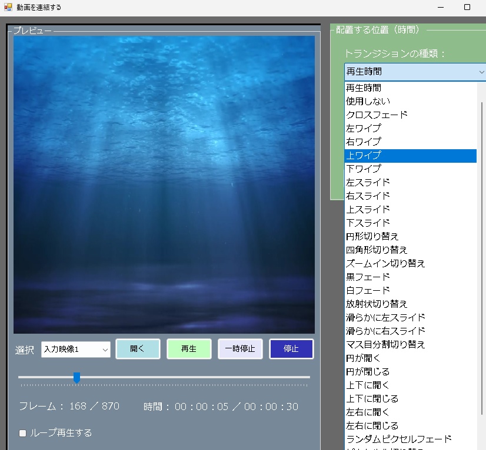Click the application icon in the title bar

click(x=8, y=6)
